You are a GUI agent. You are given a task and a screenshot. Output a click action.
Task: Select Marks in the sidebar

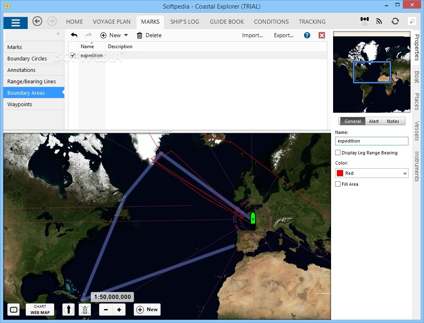34,47
